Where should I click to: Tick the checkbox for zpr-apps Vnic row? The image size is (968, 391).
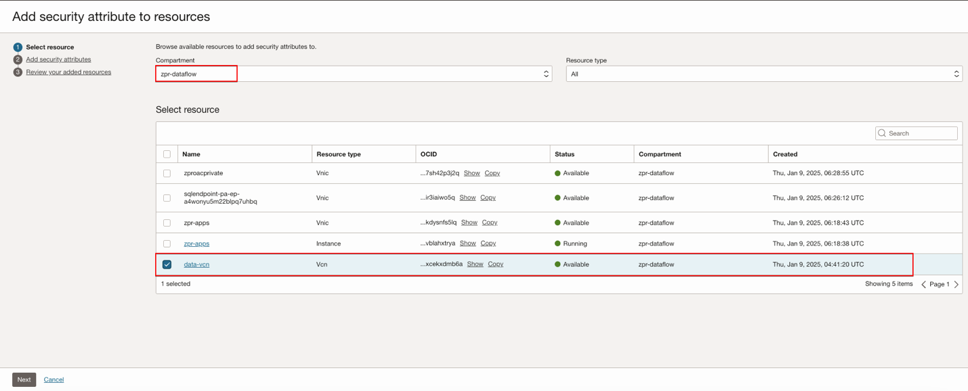[x=167, y=223]
